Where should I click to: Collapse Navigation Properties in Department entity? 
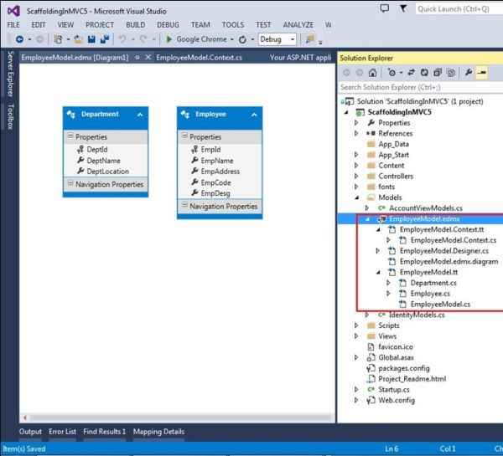tap(70, 183)
